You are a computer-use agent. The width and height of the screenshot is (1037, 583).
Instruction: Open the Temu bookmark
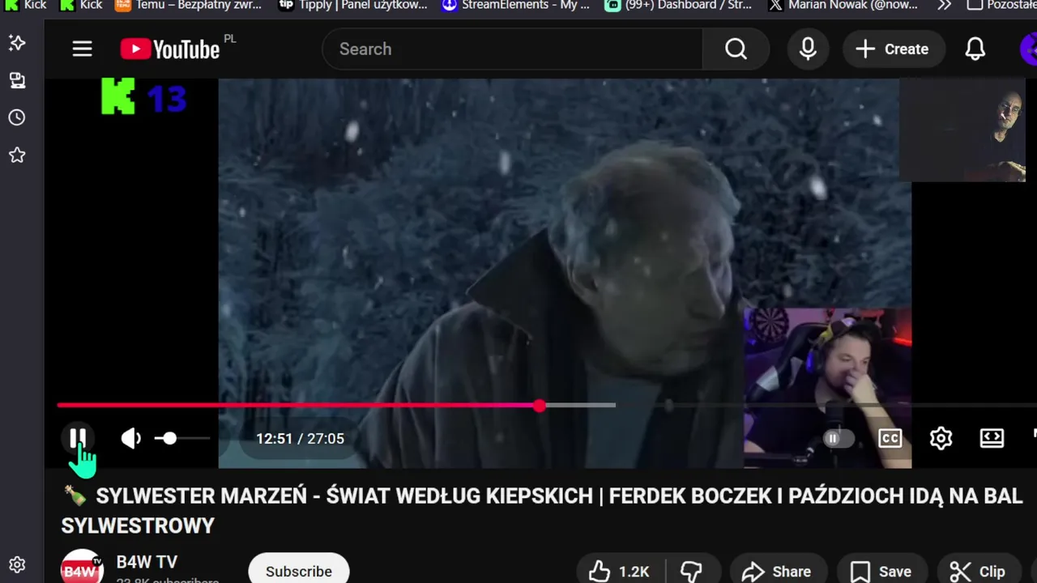pos(188,6)
